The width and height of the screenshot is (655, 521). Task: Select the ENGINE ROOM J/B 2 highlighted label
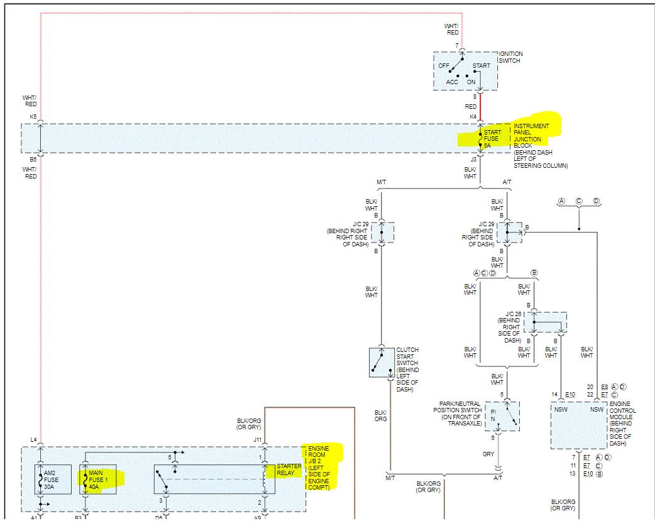319,468
